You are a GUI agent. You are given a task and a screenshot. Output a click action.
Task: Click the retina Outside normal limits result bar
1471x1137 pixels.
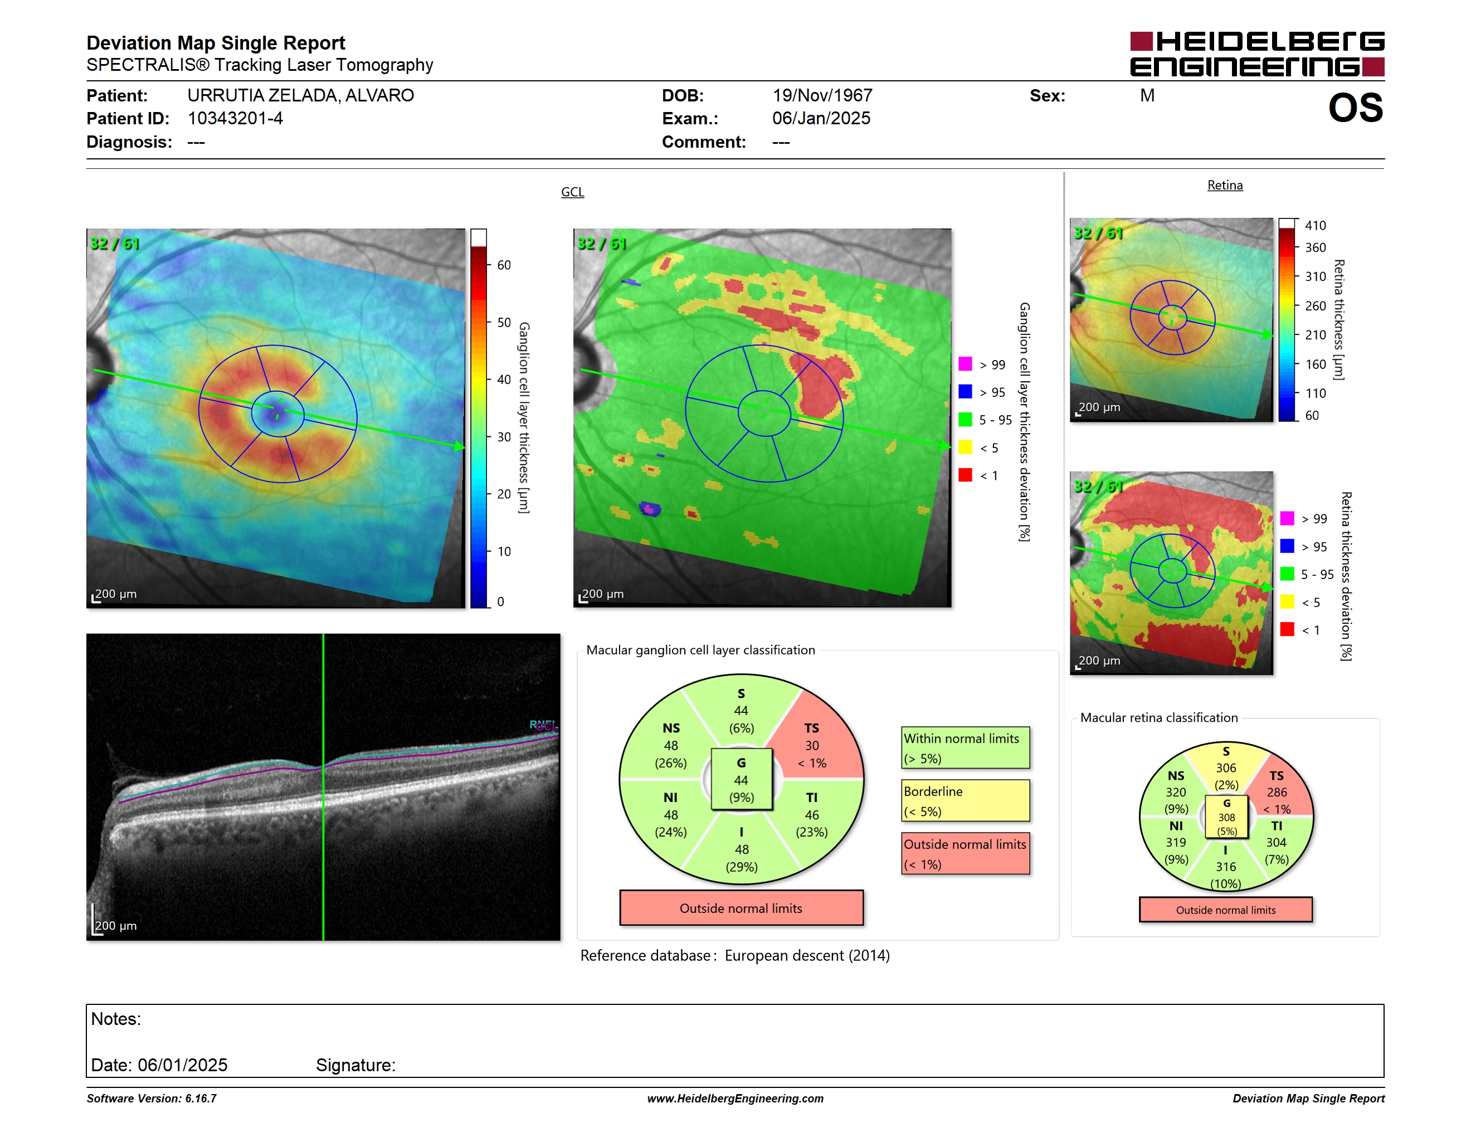click(1226, 910)
